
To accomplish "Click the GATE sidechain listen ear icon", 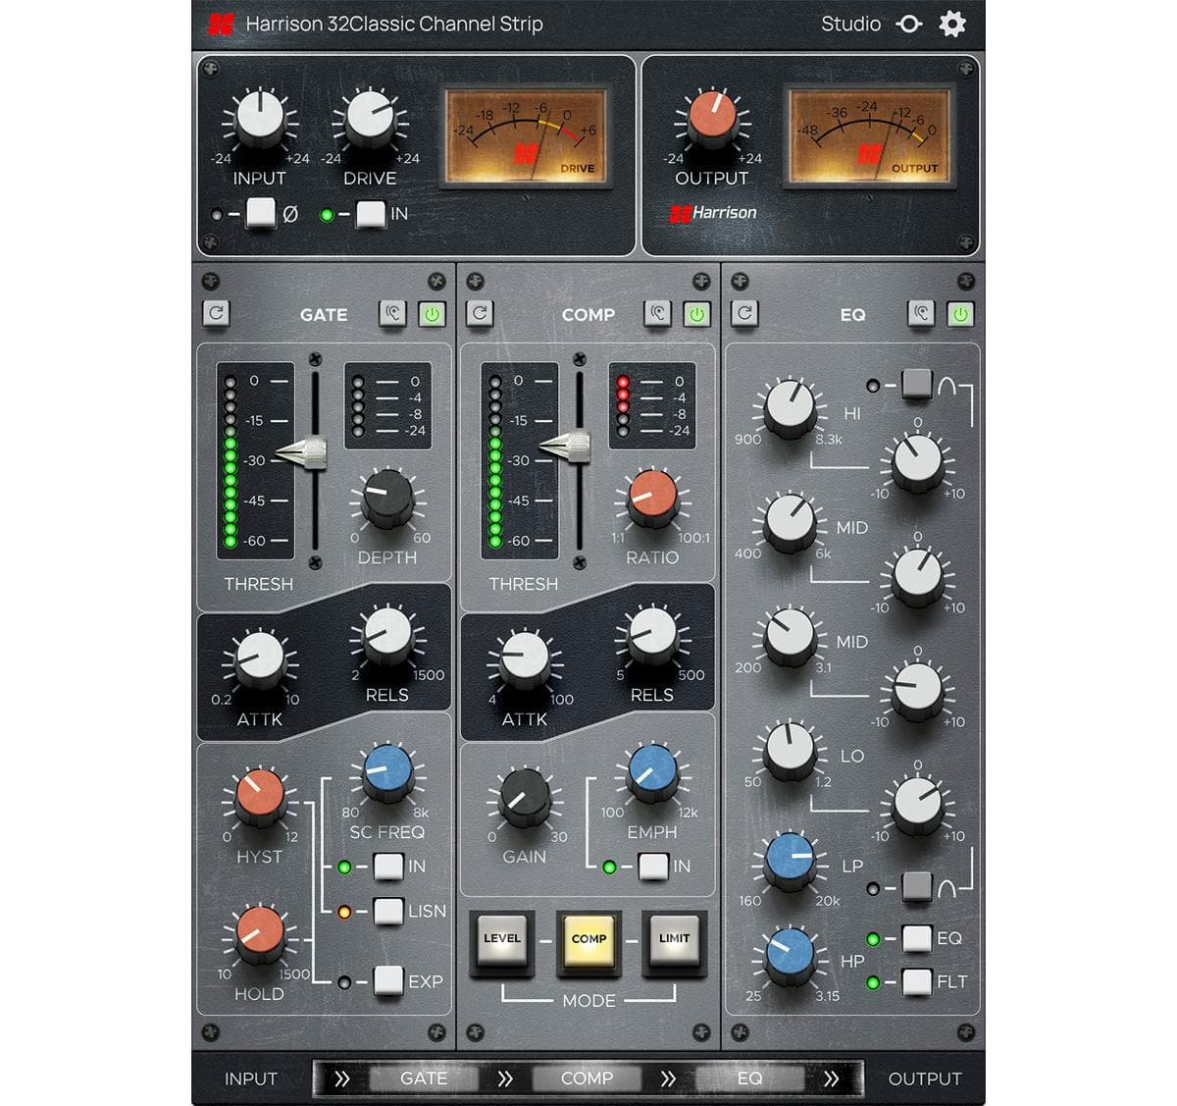I will [x=392, y=314].
